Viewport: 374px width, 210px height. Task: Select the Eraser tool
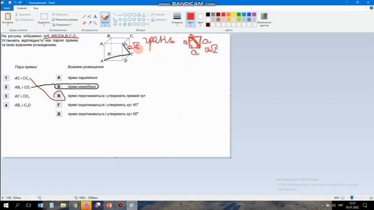tap(84, 23)
